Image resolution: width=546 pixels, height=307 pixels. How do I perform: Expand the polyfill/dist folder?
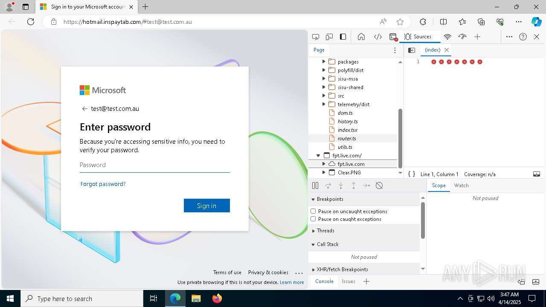coord(324,70)
